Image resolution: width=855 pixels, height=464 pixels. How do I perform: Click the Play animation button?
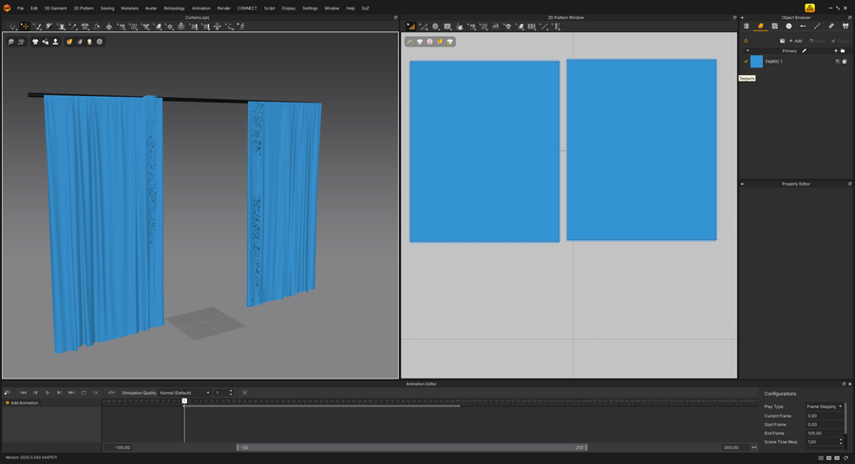click(x=47, y=393)
